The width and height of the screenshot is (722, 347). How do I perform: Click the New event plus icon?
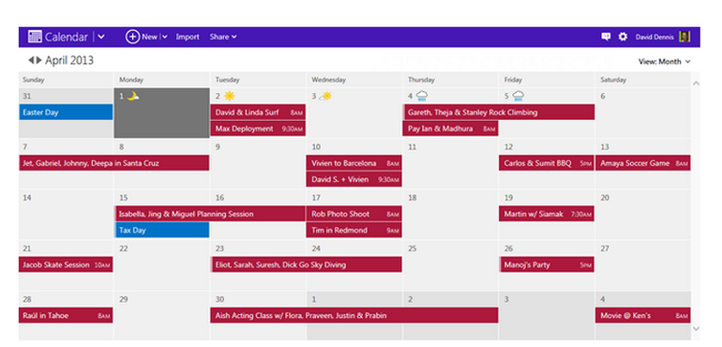coord(132,37)
